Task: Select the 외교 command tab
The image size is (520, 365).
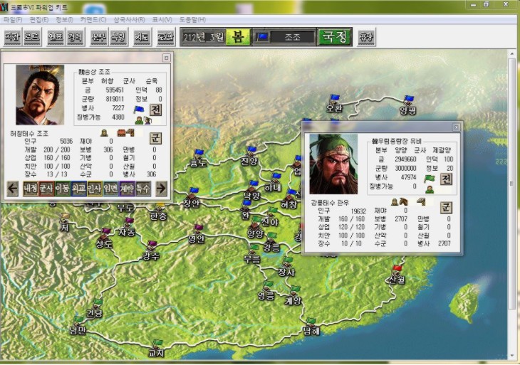Action: click(78, 189)
